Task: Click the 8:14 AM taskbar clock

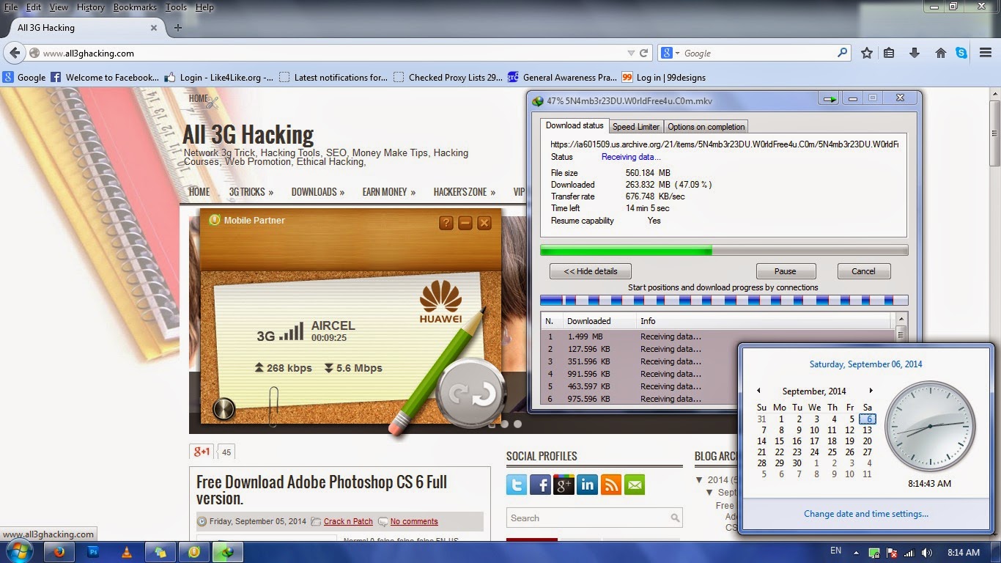Action: [x=962, y=552]
